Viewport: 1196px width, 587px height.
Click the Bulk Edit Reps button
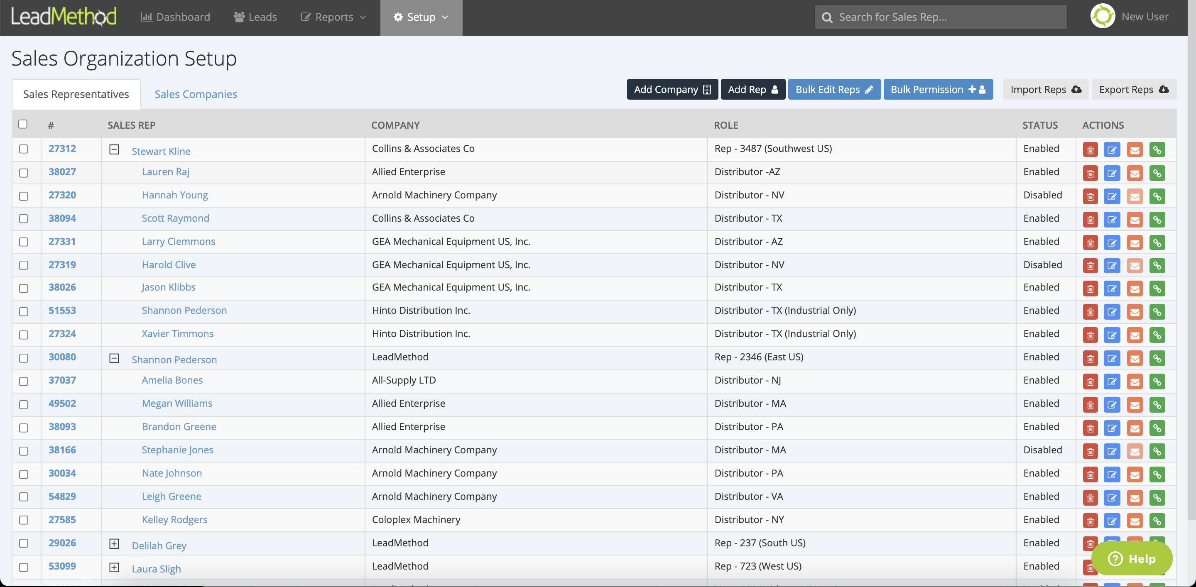834,89
